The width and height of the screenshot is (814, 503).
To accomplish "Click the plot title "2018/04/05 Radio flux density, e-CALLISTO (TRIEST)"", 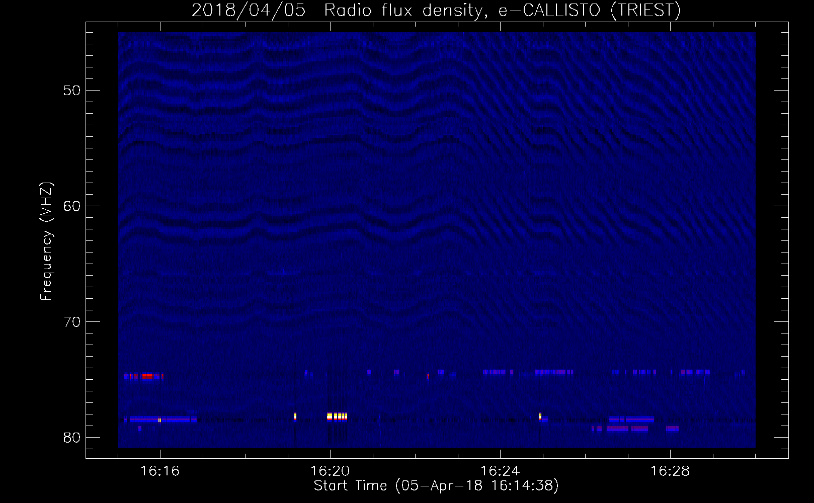I will click(436, 10).
